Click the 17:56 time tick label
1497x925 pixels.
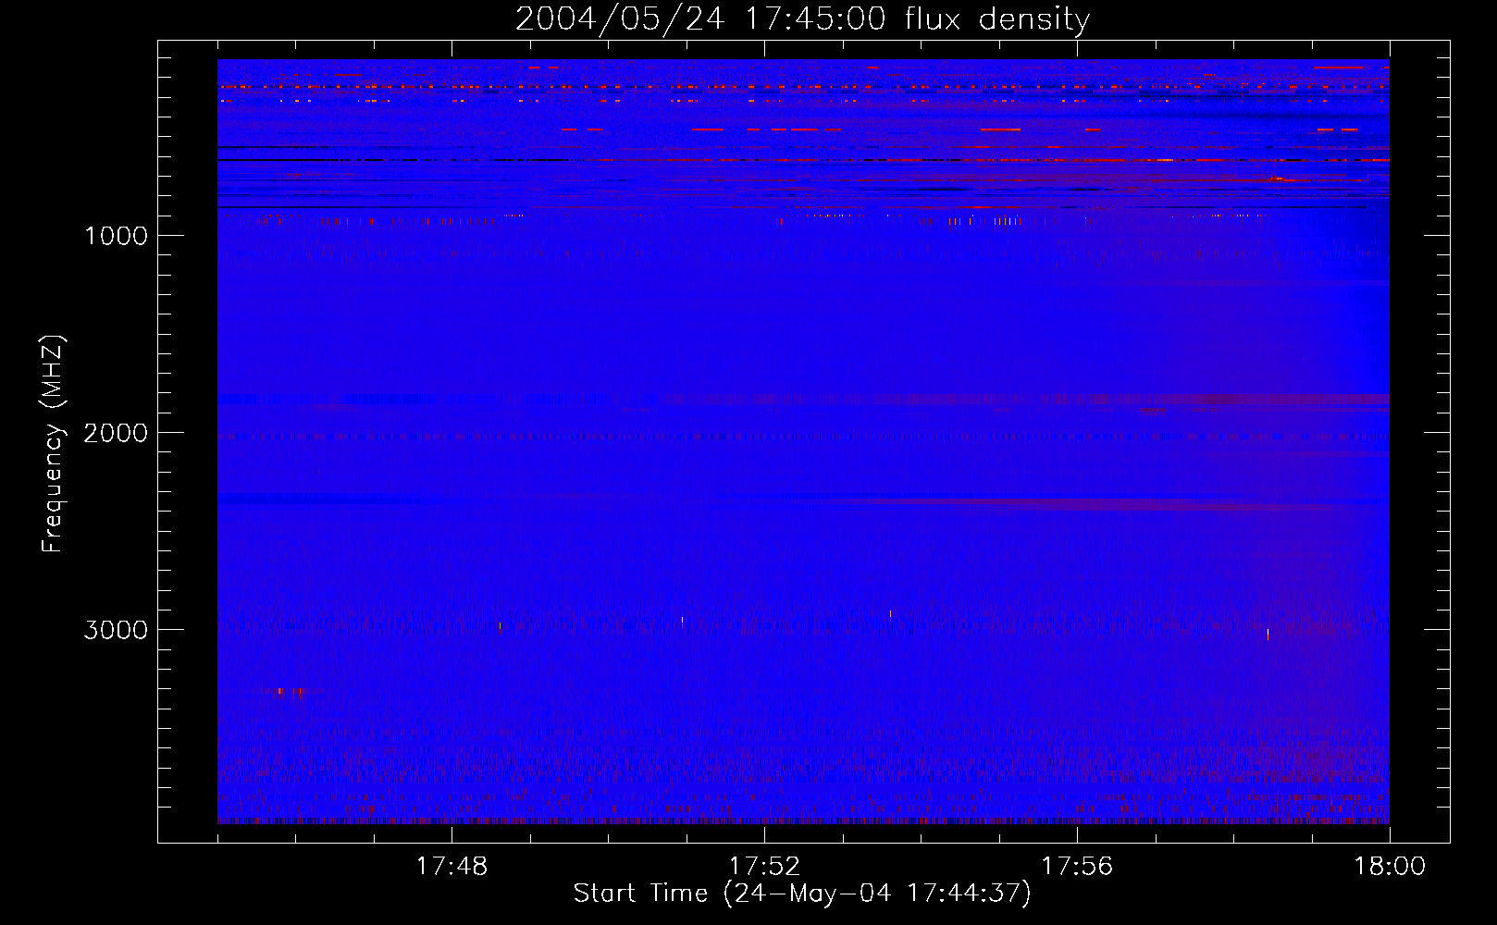tap(1077, 867)
